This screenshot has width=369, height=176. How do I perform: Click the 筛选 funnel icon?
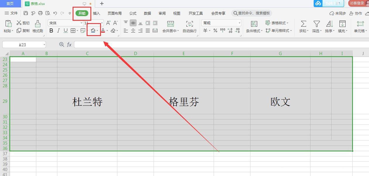(x=317, y=23)
